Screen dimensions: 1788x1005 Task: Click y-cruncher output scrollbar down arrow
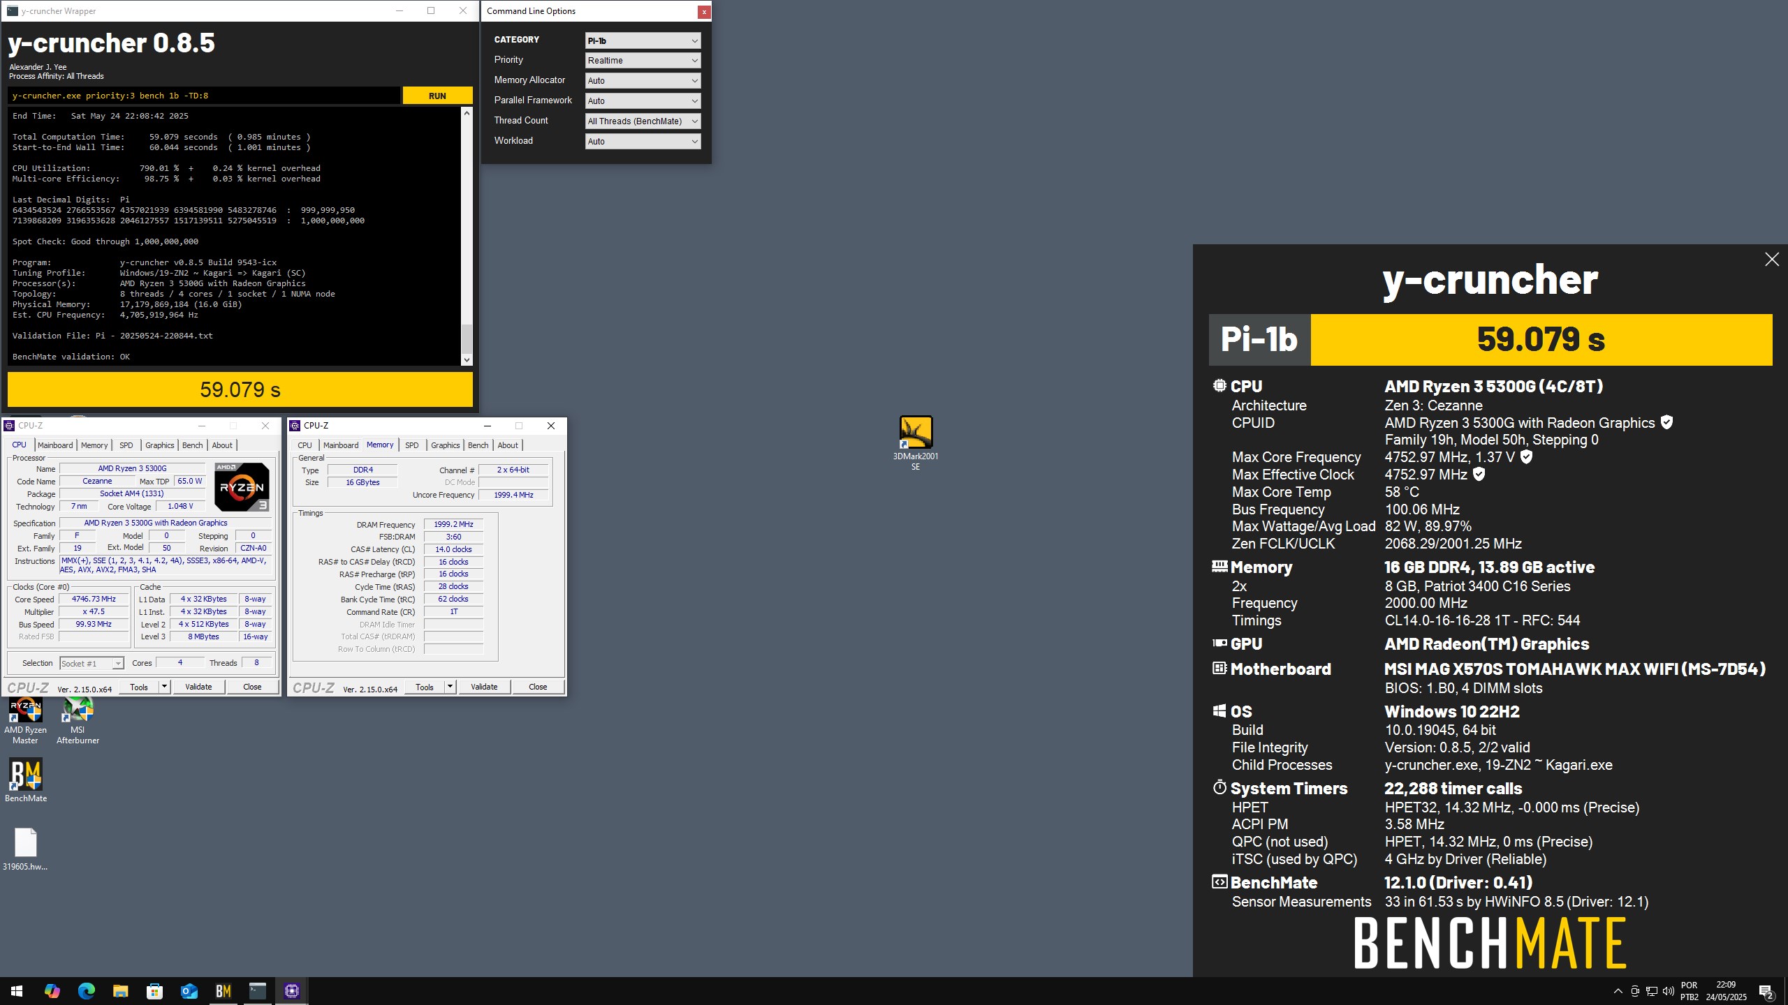click(x=467, y=360)
